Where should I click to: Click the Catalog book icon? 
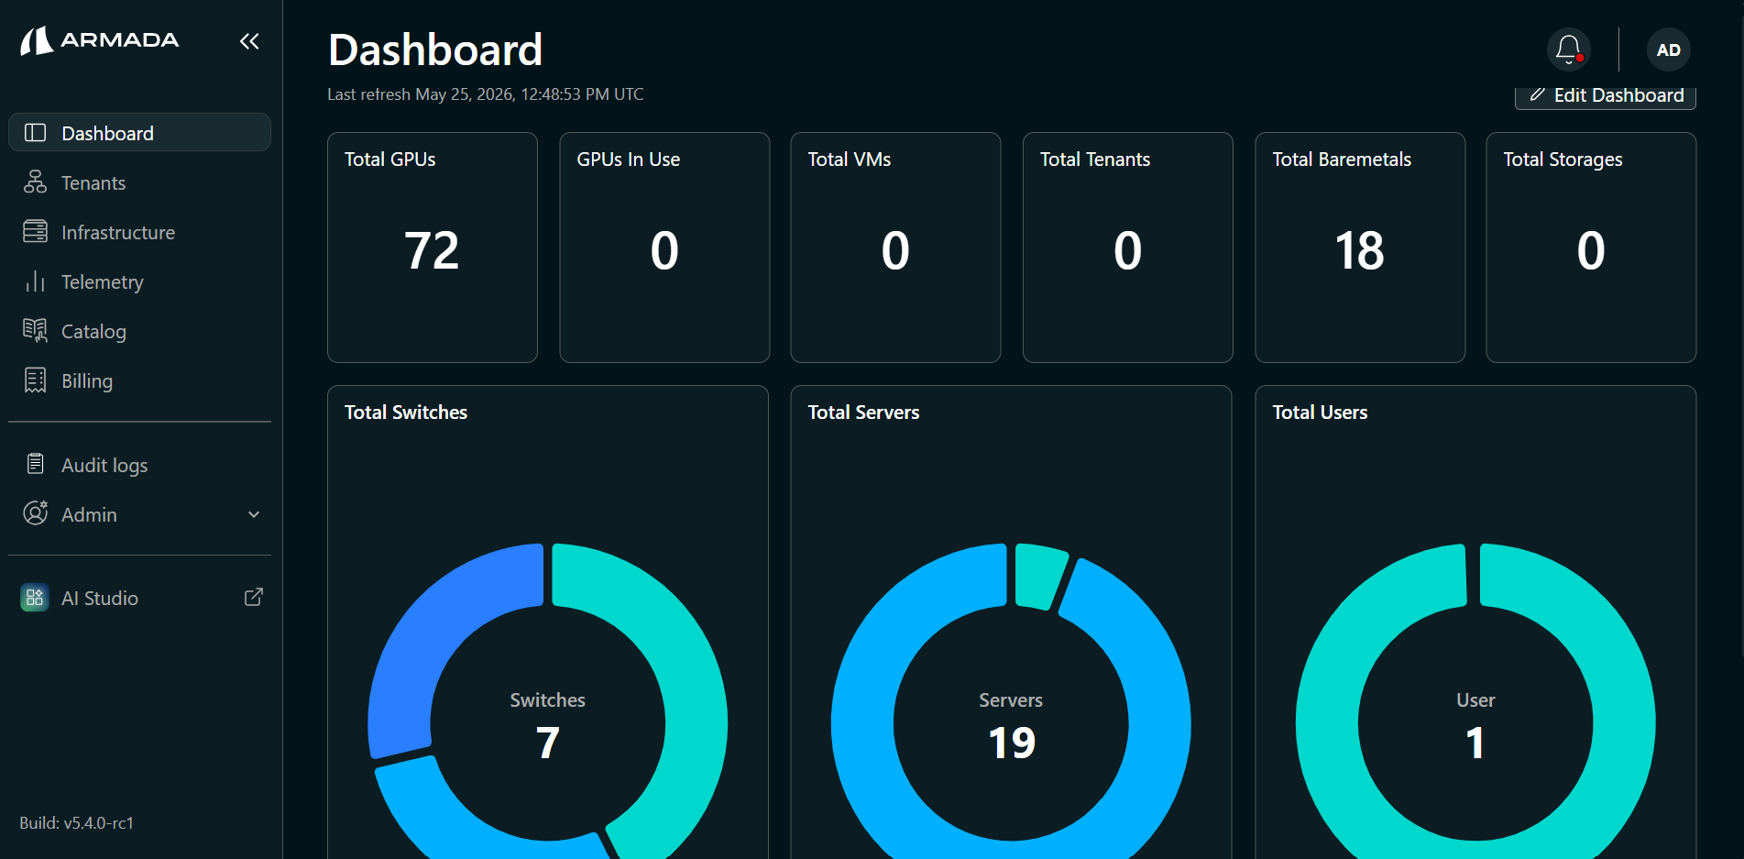[x=35, y=331]
